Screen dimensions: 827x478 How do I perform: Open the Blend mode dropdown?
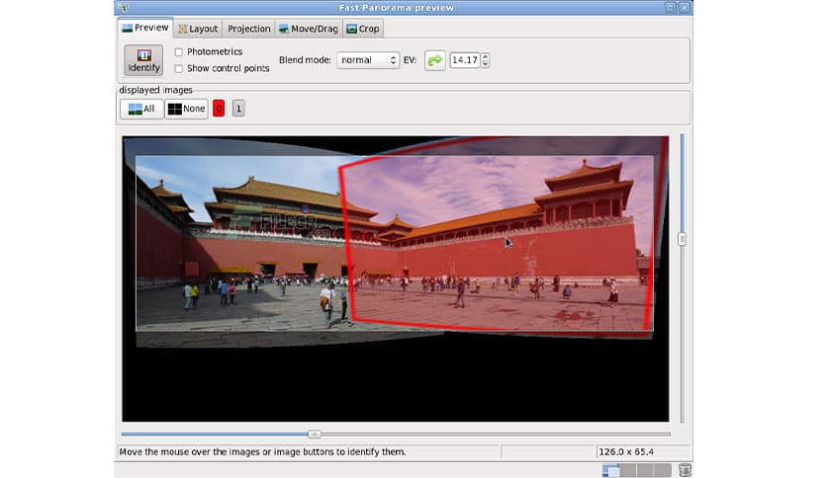pos(368,60)
